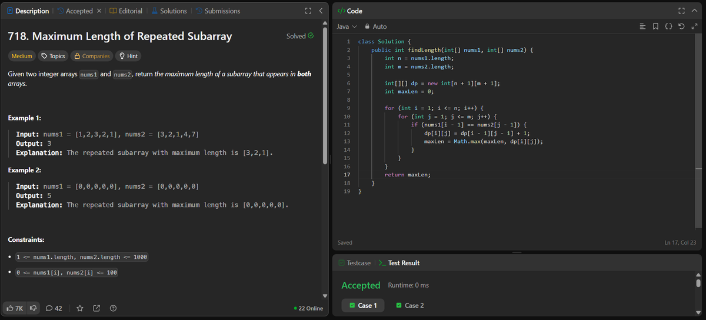Click the Code panel title
This screenshot has height=320, width=706.
[350, 11]
